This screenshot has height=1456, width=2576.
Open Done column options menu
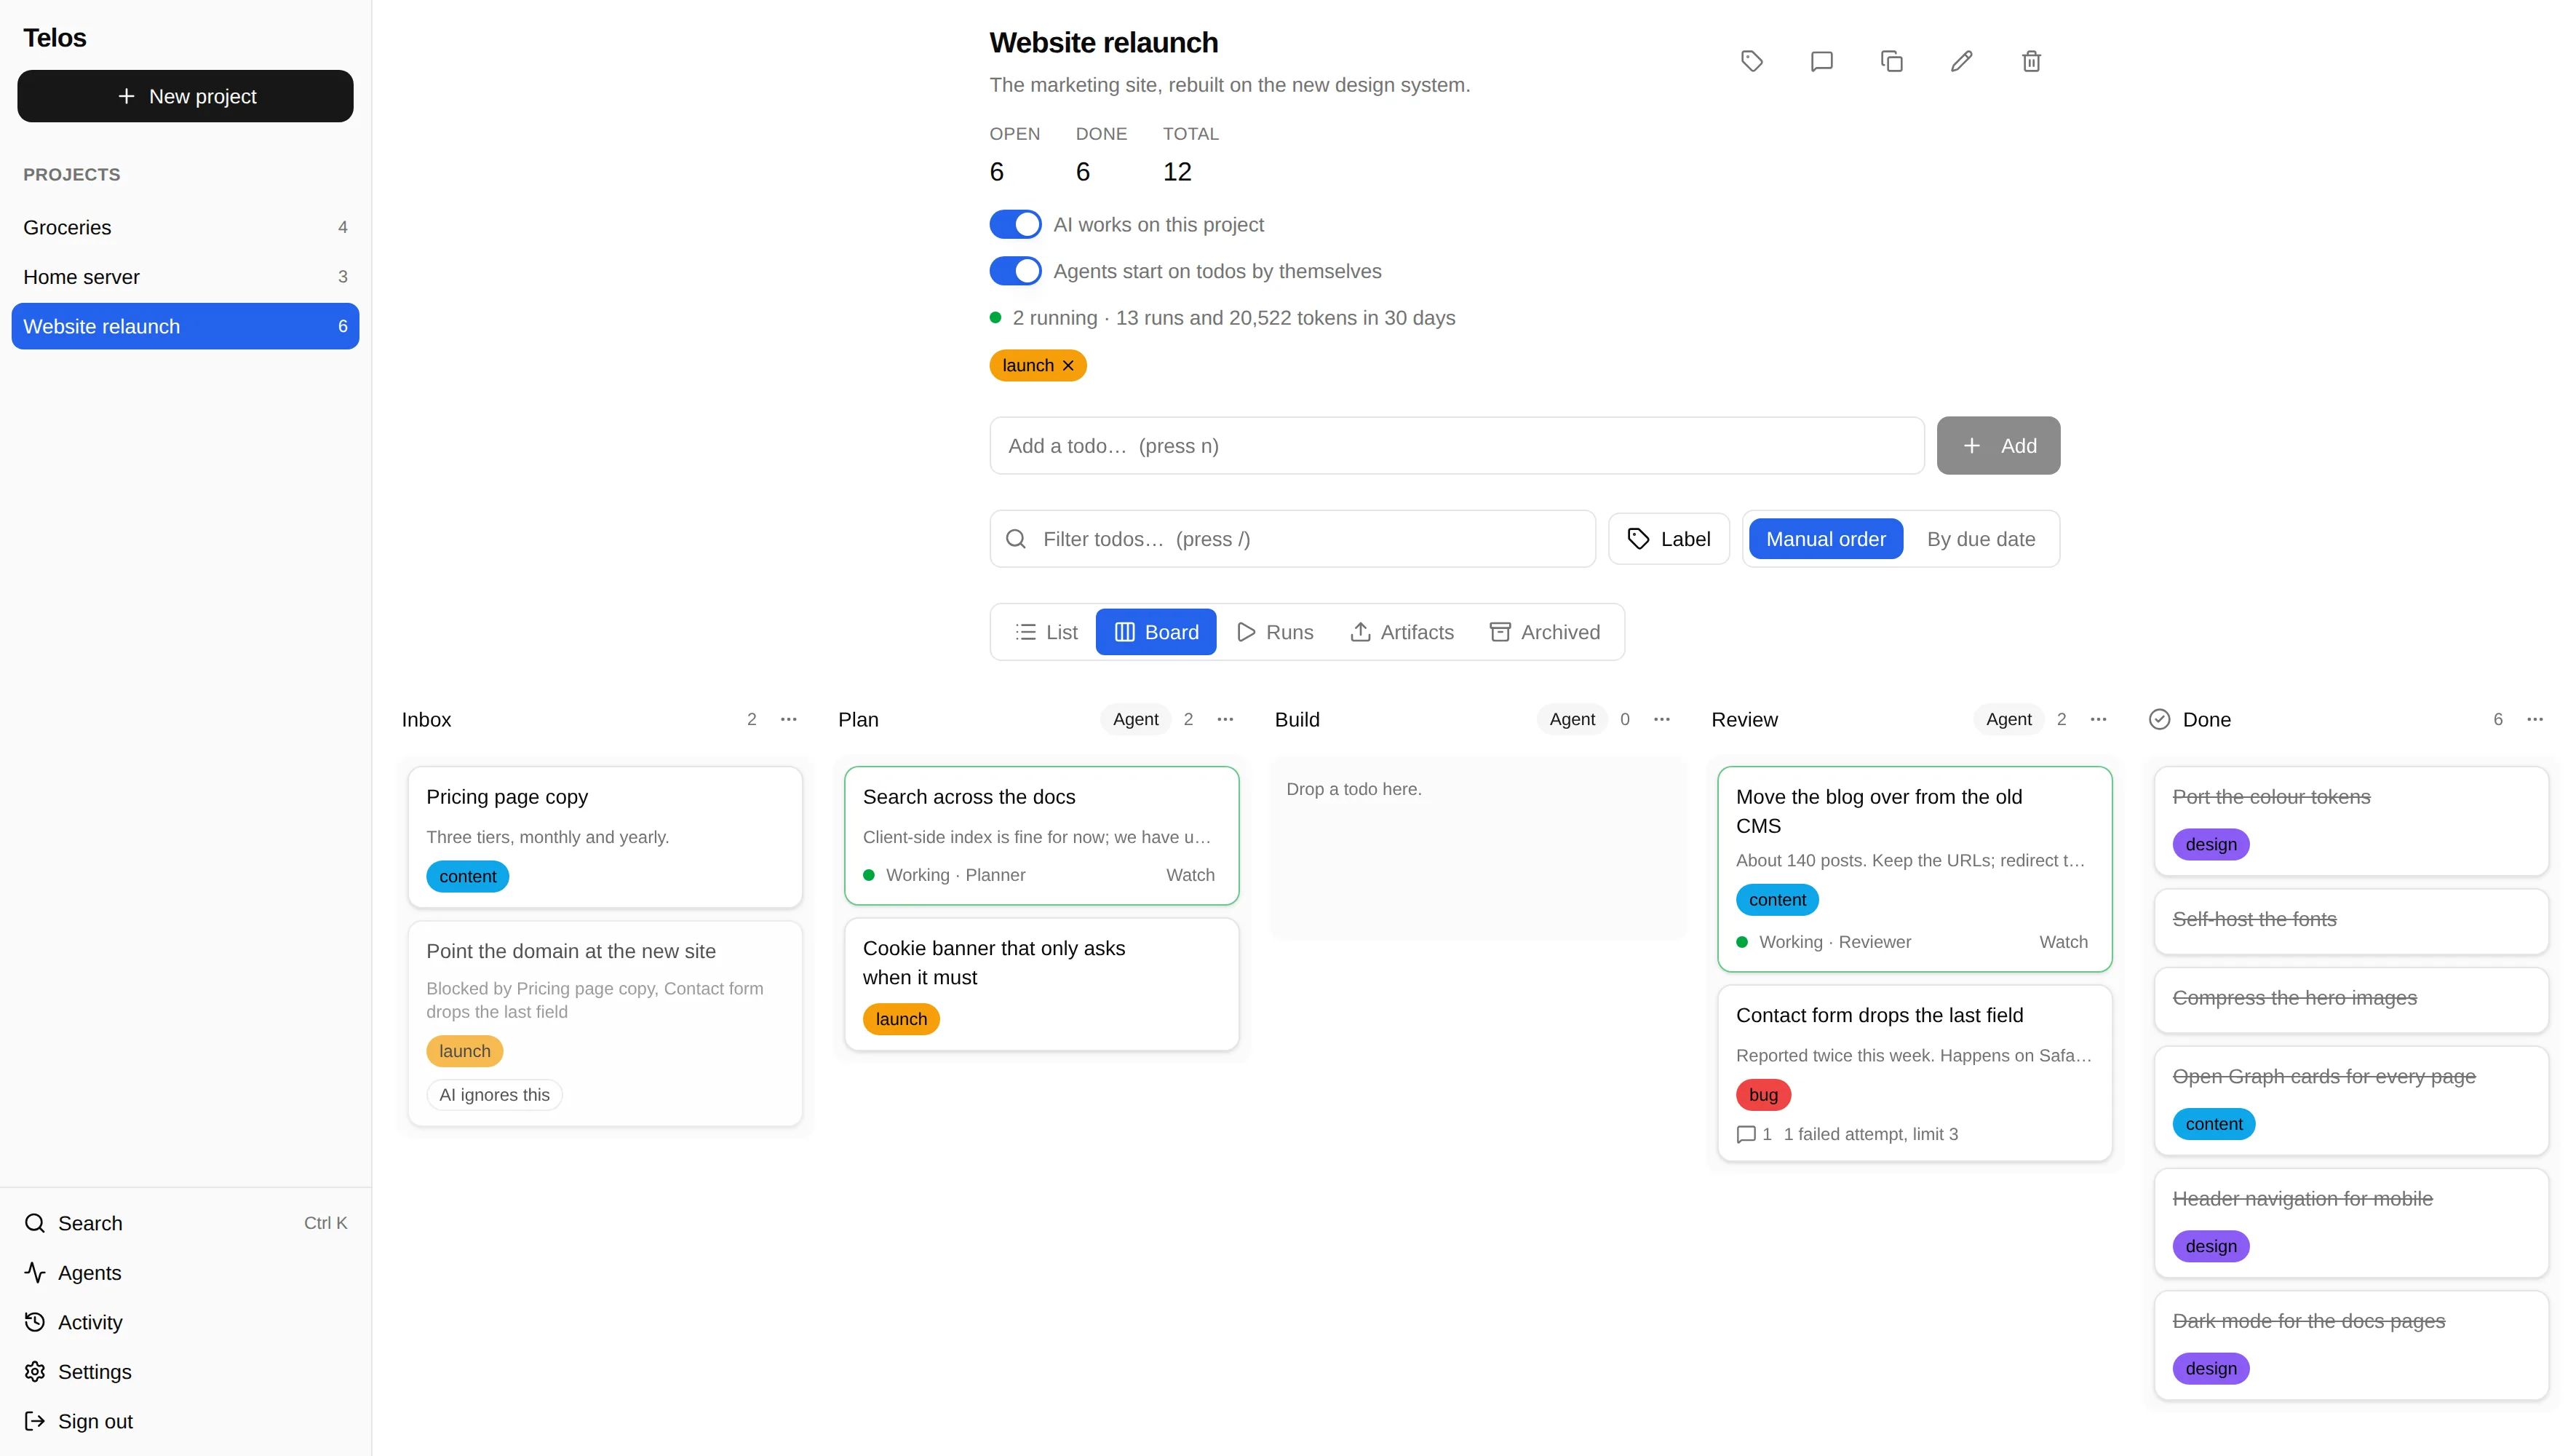pos(2534,719)
